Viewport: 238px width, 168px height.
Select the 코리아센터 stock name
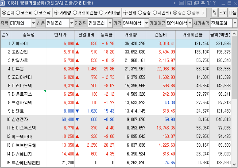click(22, 77)
